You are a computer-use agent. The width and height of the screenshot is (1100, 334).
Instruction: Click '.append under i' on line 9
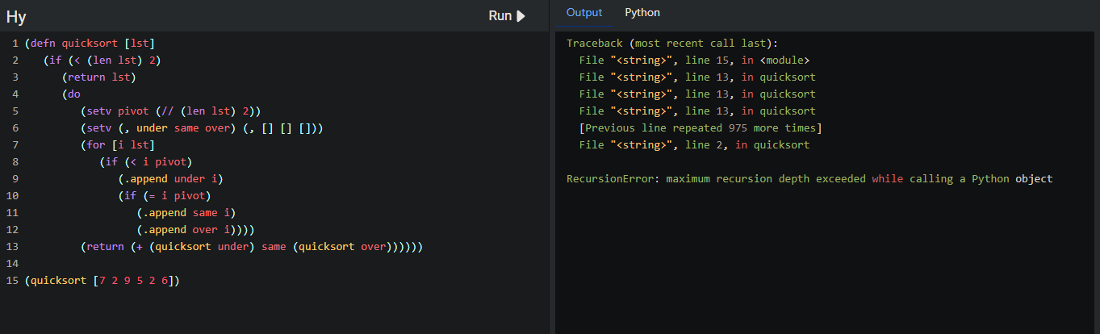[x=170, y=179]
